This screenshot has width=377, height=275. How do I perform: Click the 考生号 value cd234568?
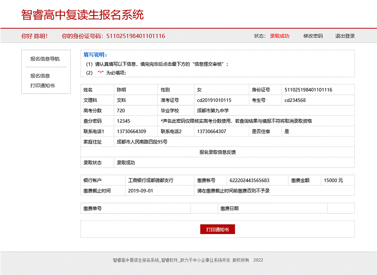pos(295,100)
